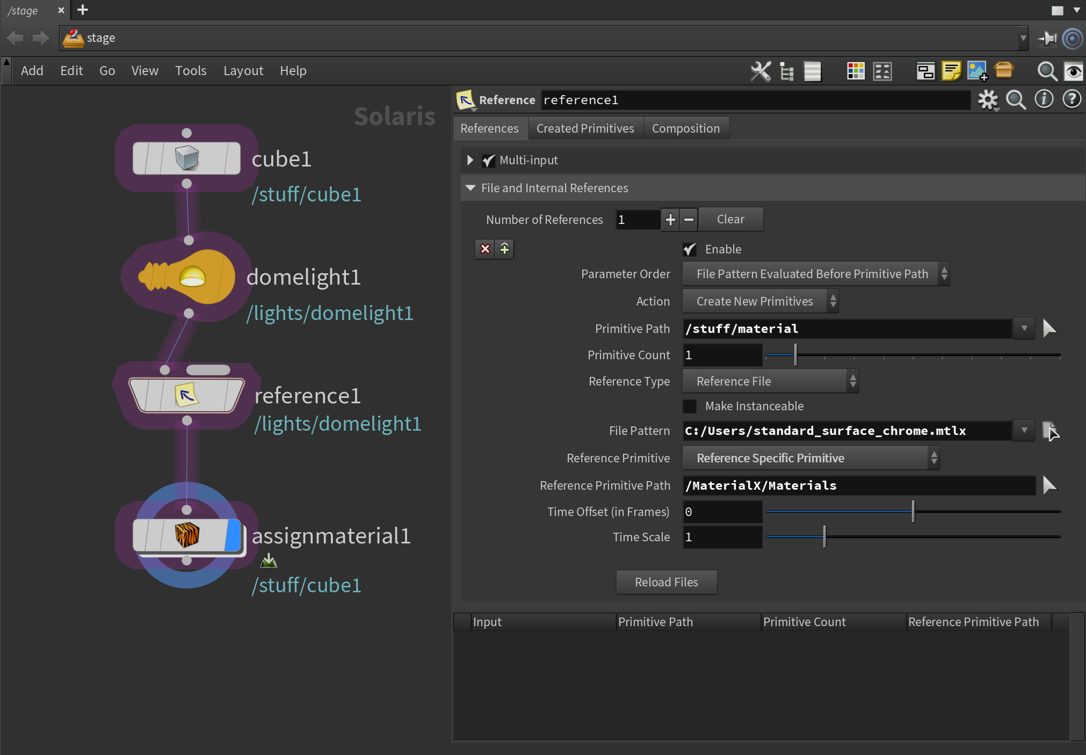The height and width of the screenshot is (755, 1086).
Task: Open the pane menu dropdown arrow
Action: coord(1076,10)
